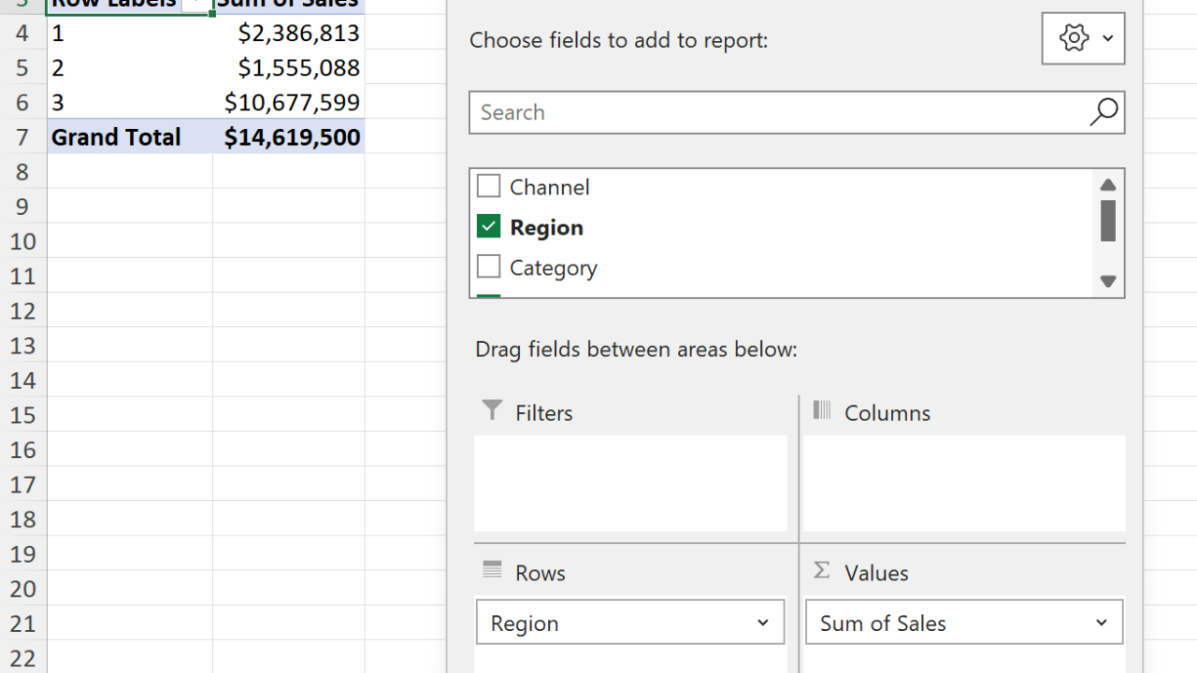Click the Values sigma icon

pyautogui.click(x=822, y=570)
